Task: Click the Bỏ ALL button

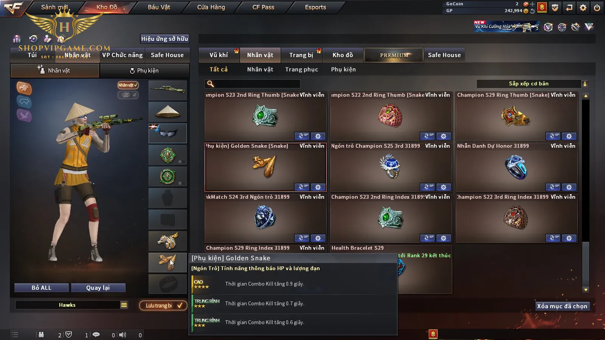Action: 42,288
